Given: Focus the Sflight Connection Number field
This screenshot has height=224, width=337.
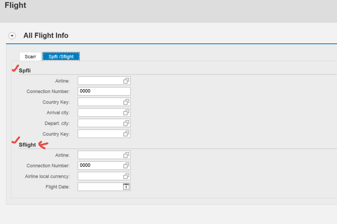Looking at the screenshot, I should (100, 165).
